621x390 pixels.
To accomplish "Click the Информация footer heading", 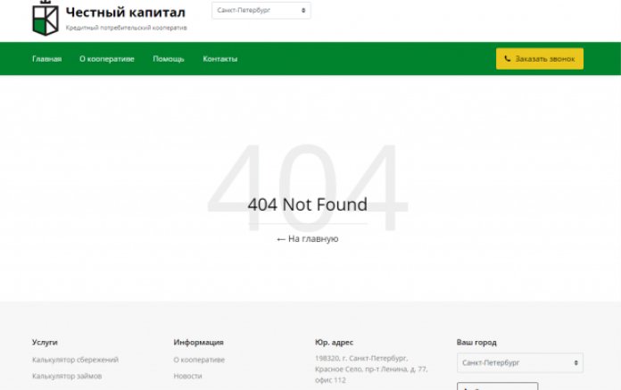I will (x=198, y=342).
